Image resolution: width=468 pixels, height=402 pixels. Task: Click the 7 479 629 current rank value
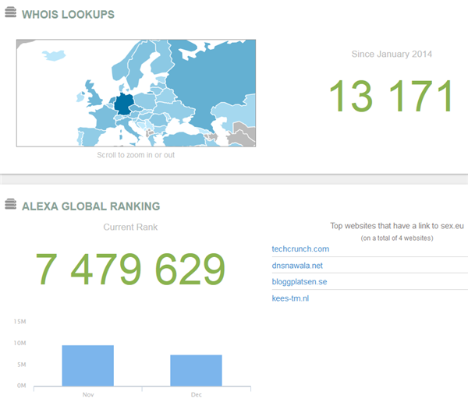point(130,269)
